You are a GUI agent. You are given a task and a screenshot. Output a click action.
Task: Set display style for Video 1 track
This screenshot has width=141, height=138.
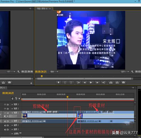(x=5, y=116)
